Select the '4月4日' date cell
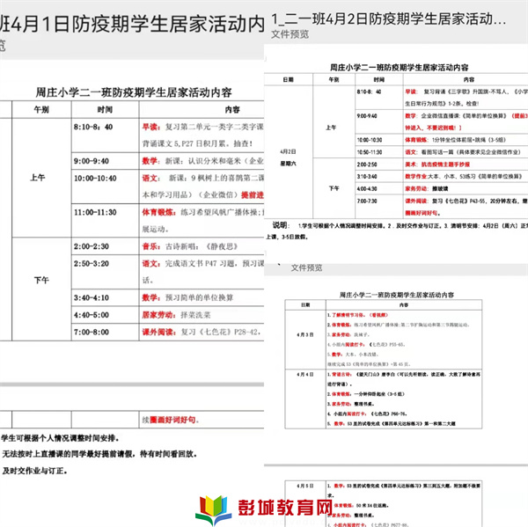Viewport: 528px width, 527px height. tap(305, 375)
